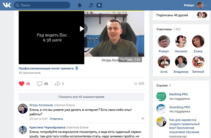
Task: Open the Как для заработка создать блог link
Action: tap(184, 126)
